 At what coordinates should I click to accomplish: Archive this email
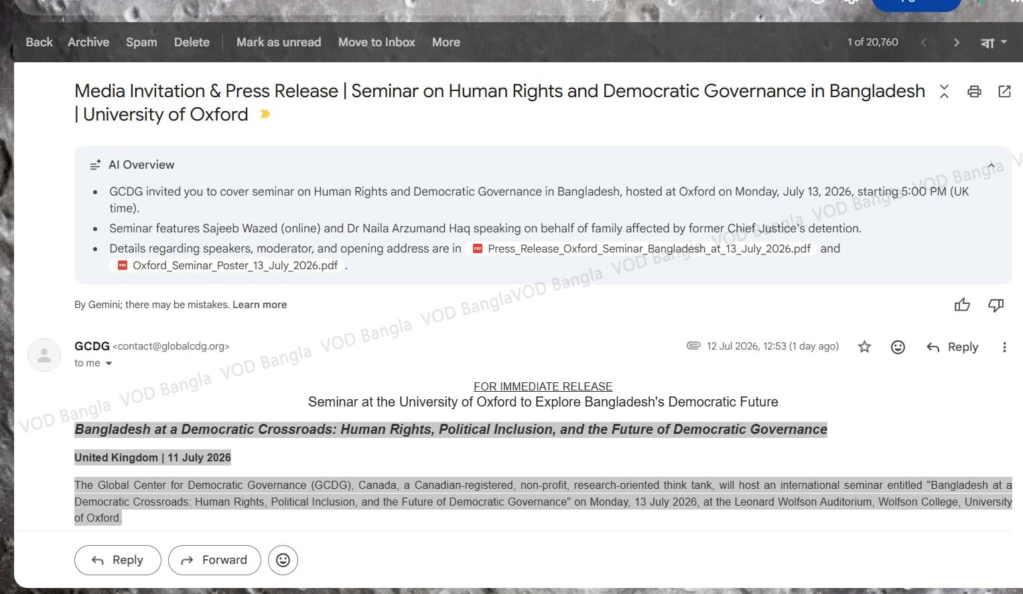click(x=88, y=42)
